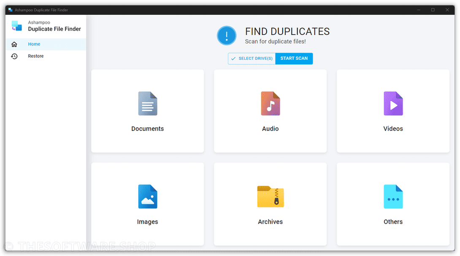Open the Home menu item

tap(46, 44)
